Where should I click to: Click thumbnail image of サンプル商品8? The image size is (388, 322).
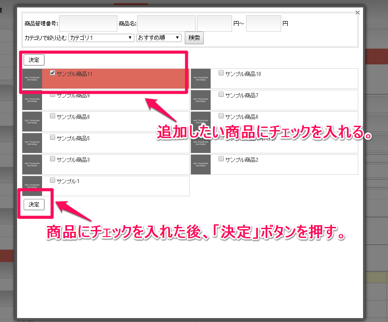coord(32,122)
